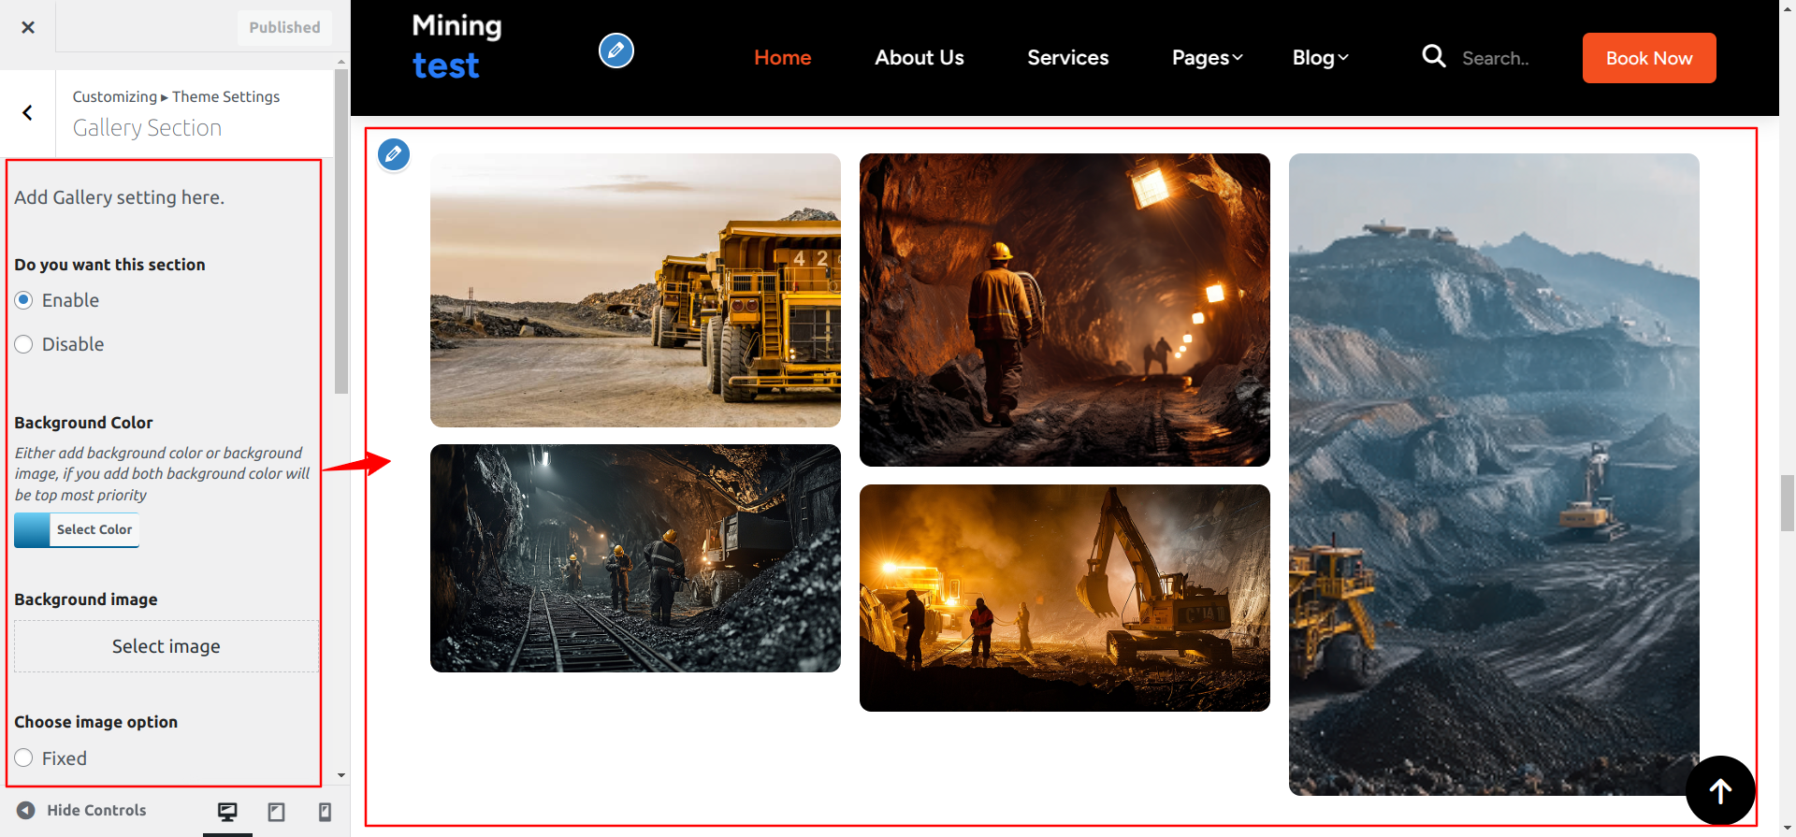Select the Disable radio button
1796x837 pixels.
coord(24,344)
